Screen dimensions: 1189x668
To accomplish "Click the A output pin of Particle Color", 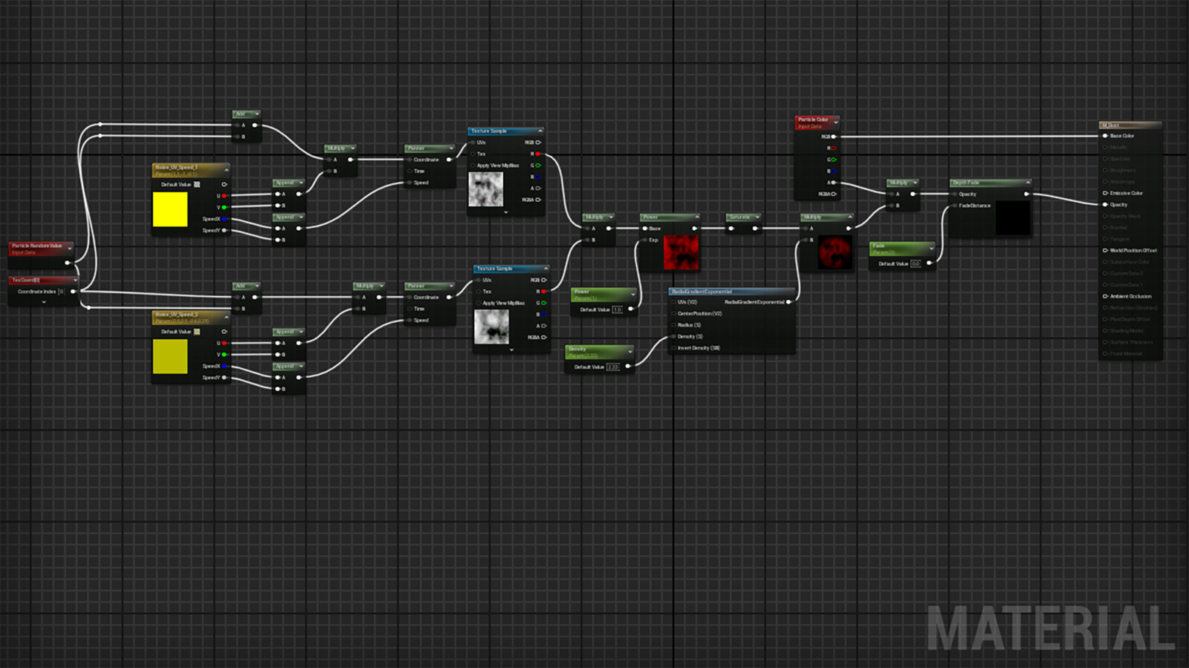I will [x=834, y=183].
